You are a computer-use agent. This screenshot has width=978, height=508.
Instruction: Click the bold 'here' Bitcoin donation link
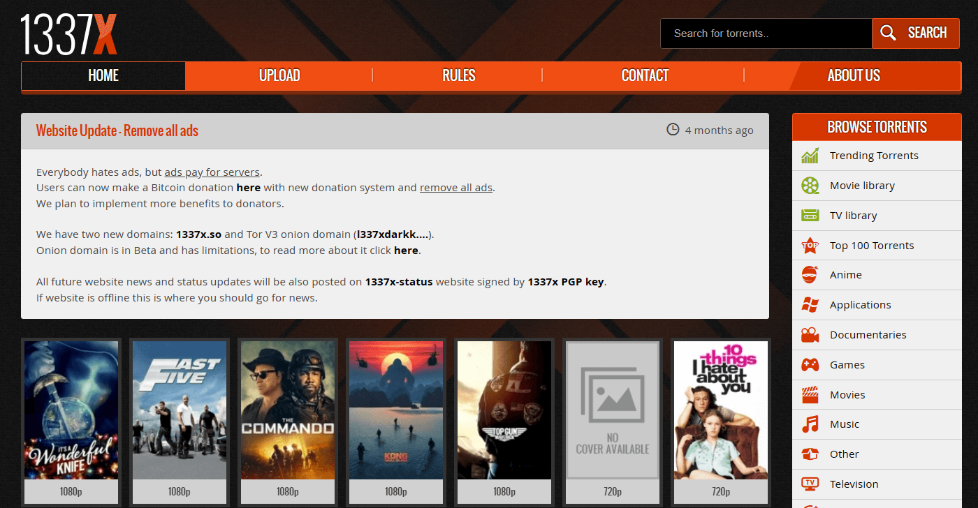(x=248, y=188)
